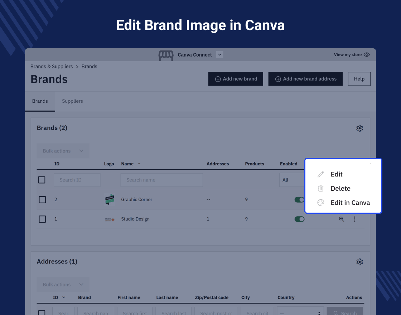Select checkbox for Studio Design row
Screen dimensions: 401x315
(43, 219)
